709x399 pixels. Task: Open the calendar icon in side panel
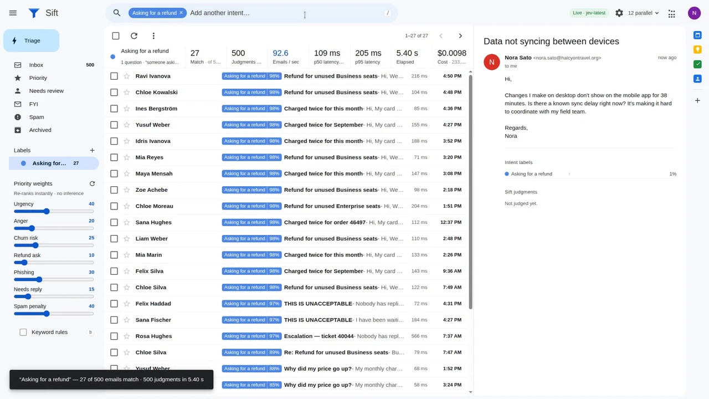(698, 35)
